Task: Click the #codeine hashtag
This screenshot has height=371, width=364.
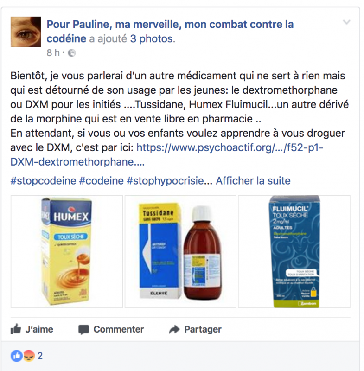Action: [101, 181]
